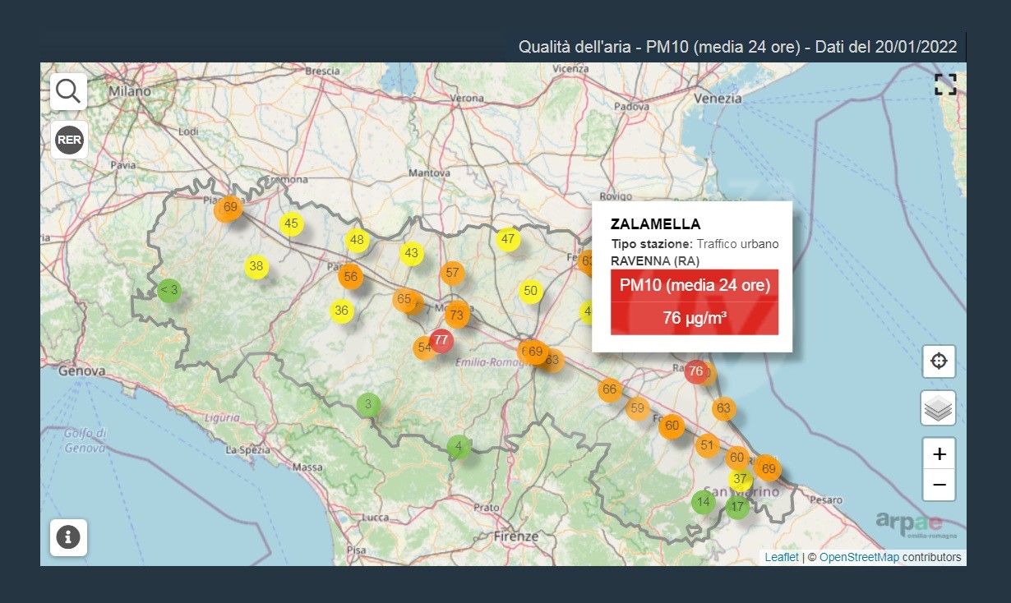Image resolution: width=1011 pixels, height=603 pixels.
Task: Click the RER region reset button
Action: 69,140
